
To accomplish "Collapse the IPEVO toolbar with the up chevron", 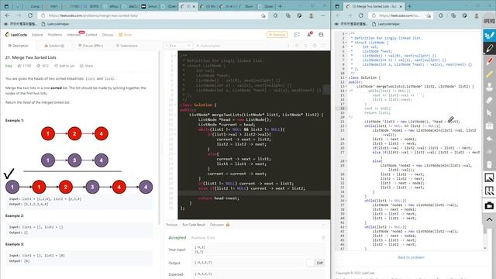I will point(489,219).
